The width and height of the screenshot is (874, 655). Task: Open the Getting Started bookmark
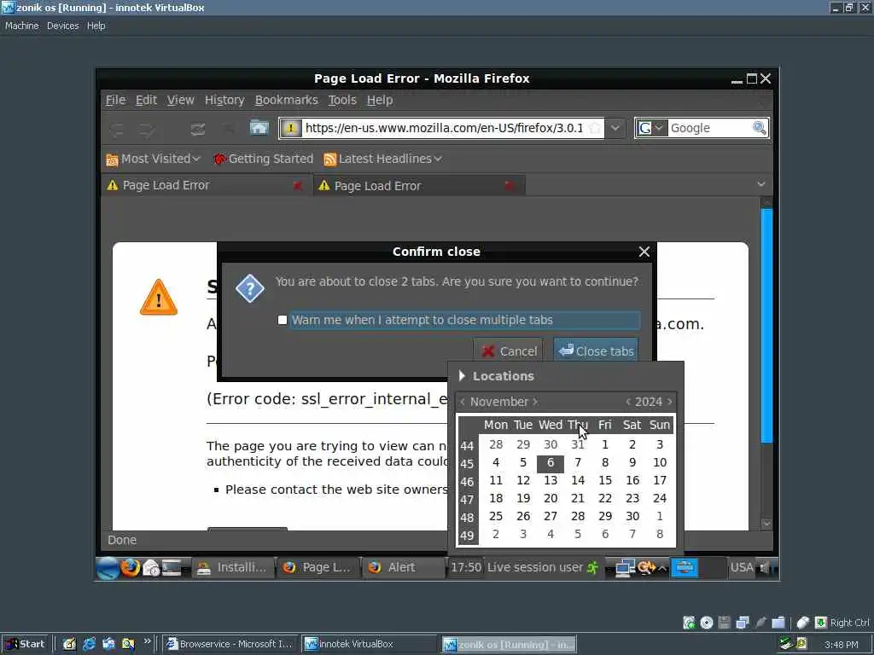click(x=263, y=159)
